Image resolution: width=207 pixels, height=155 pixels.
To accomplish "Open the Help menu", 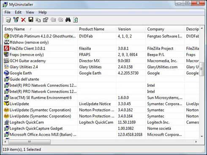I will (x=43, y=12).
